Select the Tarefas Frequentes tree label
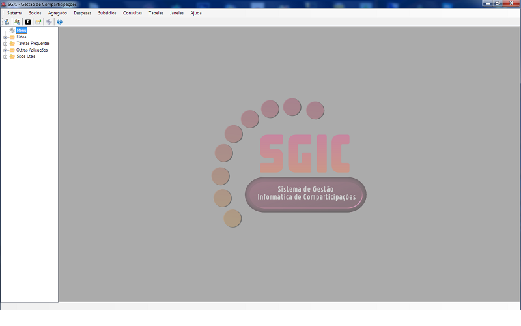Viewport: 521px width, 326px height. pyautogui.click(x=33, y=44)
